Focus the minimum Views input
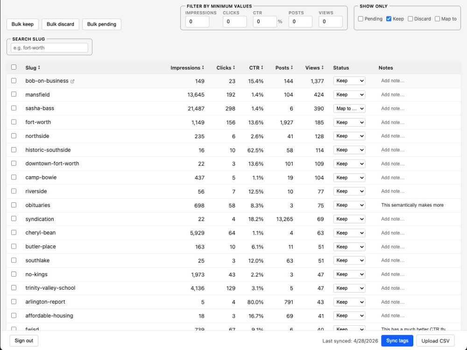Screen dimensions: 467x350 330,21
